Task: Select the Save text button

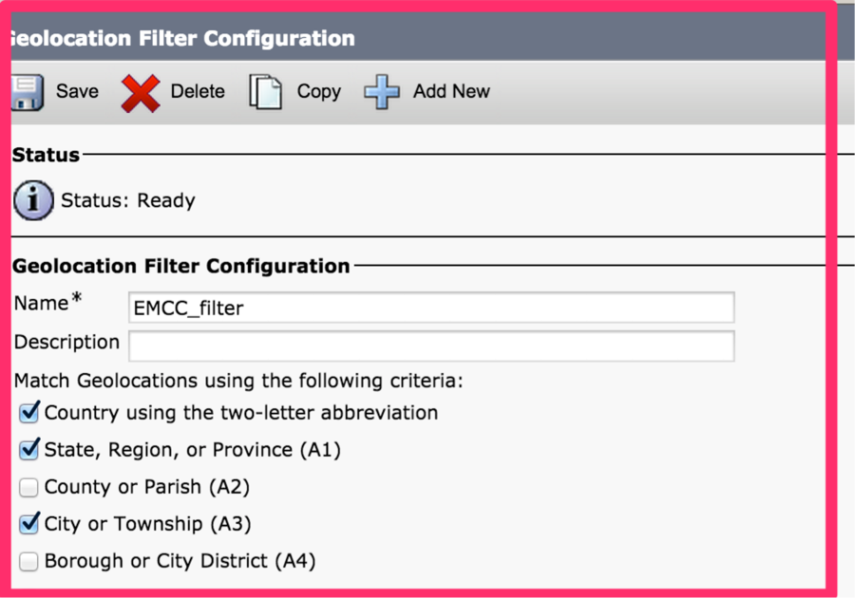Action: (x=78, y=91)
